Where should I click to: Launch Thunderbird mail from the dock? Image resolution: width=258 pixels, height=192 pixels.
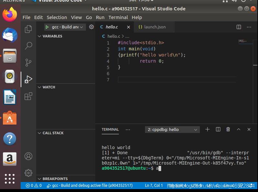[x=10, y=35]
